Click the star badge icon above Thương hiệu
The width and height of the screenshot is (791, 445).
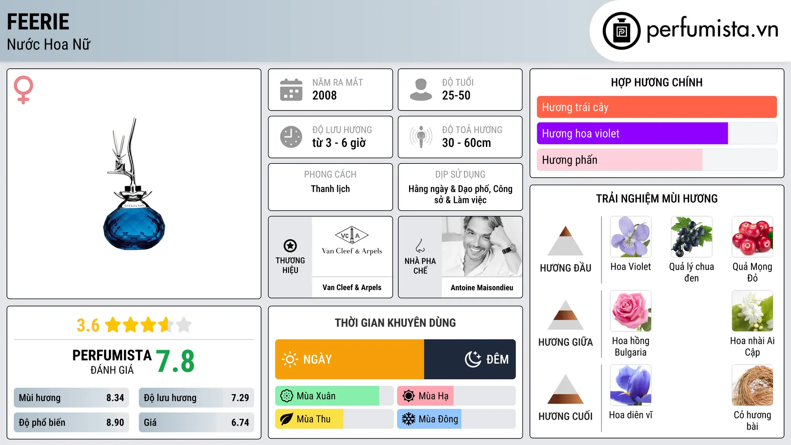pyautogui.click(x=290, y=246)
